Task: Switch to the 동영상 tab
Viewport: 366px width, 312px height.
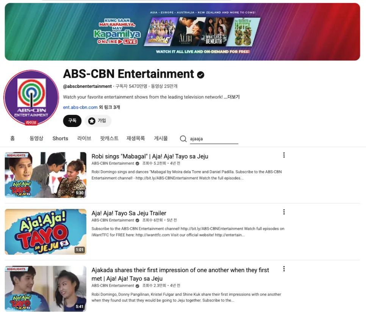Action: click(x=36, y=138)
